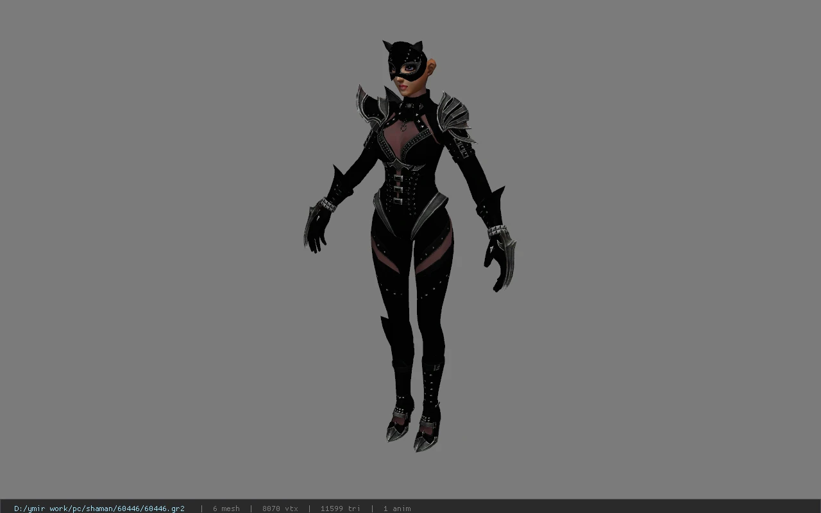This screenshot has width=821, height=513.
Task: Click the file path D:/ymir work/pc/shaman/60446/60446.gr2
Action: [x=99, y=509]
